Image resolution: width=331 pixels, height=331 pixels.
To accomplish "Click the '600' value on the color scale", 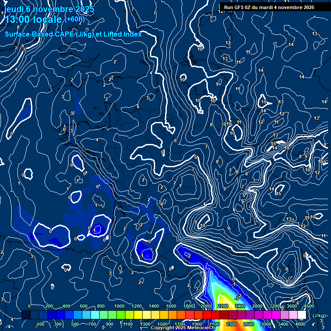I will (83, 306).
